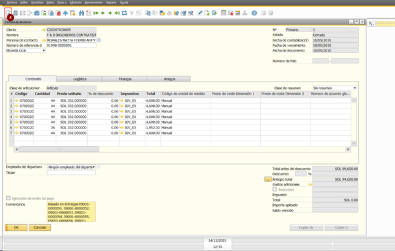Go to previous record green arrow
This screenshot has height=251, width=395.
coord(103,13)
